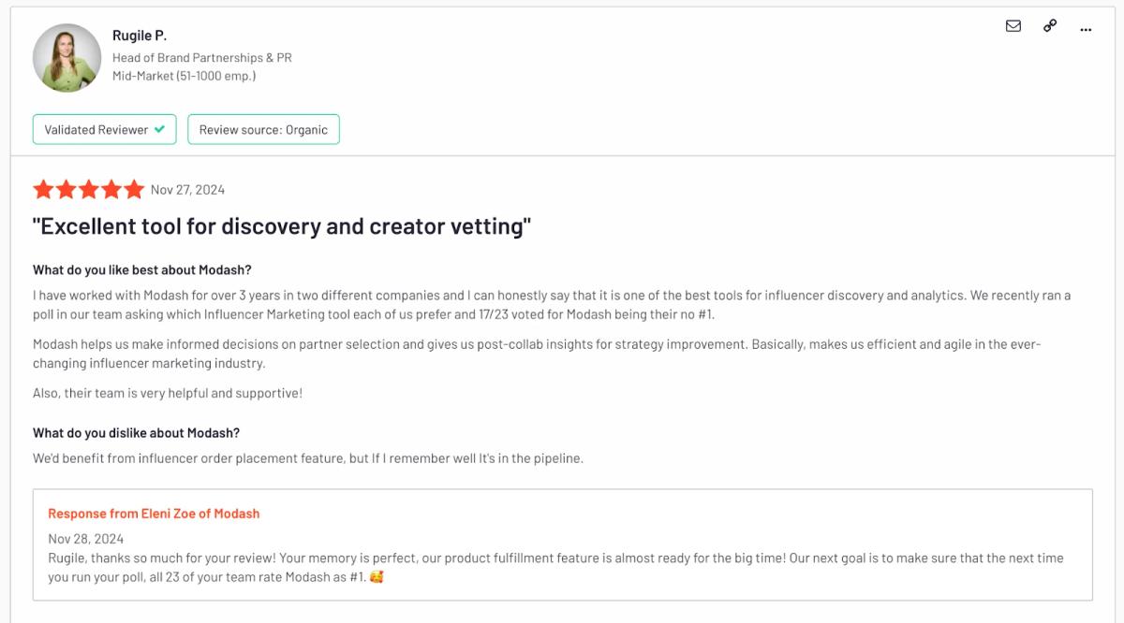
Task: Select the review title heading
Action: [281, 225]
